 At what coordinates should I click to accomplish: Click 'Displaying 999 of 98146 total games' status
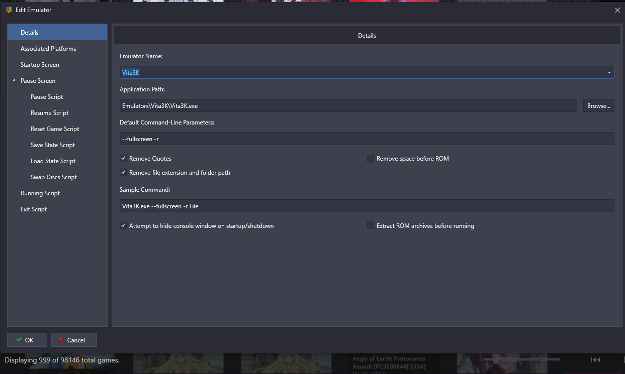[x=62, y=360]
